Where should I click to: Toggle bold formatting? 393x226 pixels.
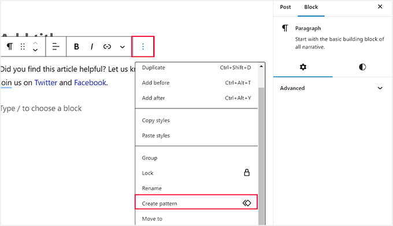pyautogui.click(x=76, y=47)
